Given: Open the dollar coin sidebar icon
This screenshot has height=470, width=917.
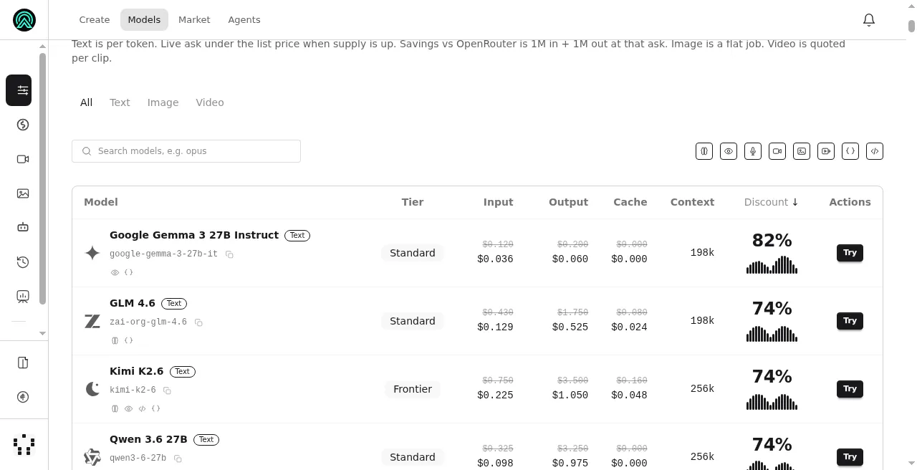Looking at the screenshot, I should pyautogui.click(x=23, y=125).
